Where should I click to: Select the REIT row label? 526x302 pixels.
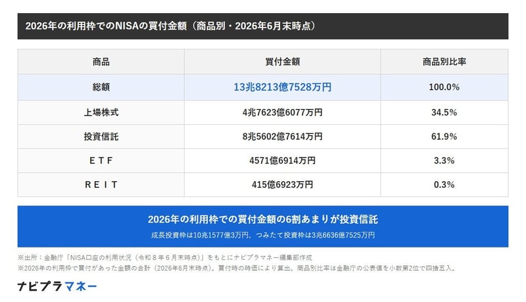coord(101,185)
